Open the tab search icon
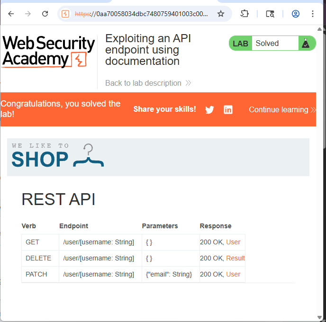The height and width of the screenshot is (322, 326). pyautogui.click(x=270, y=14)
